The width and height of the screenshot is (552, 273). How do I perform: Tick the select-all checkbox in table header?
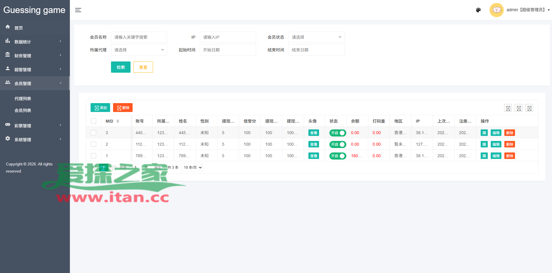tap(94, 121)
